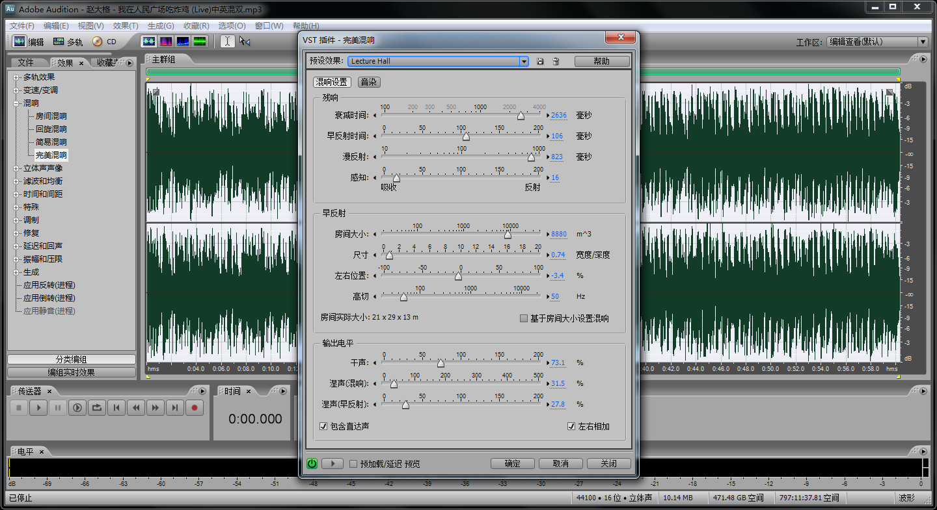Screen dimensions: 937x510
Task: Close the 电平 panel tab
Action: (x=41, y=452)
